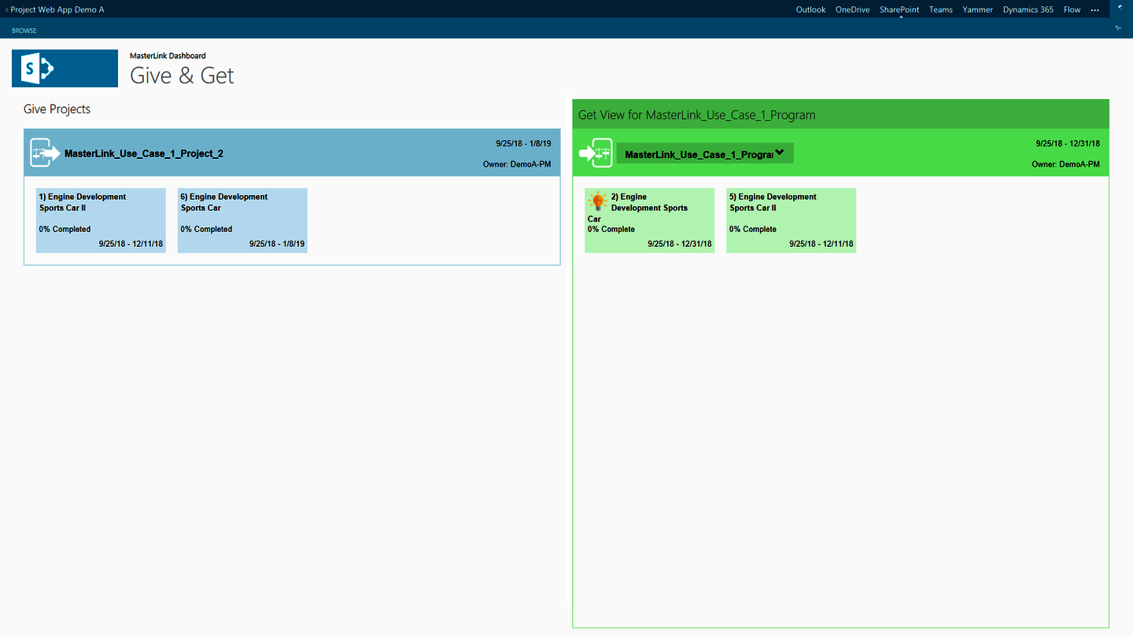
Task: Click Owner: DemoA-PM in the green header
Action: 1065,164
